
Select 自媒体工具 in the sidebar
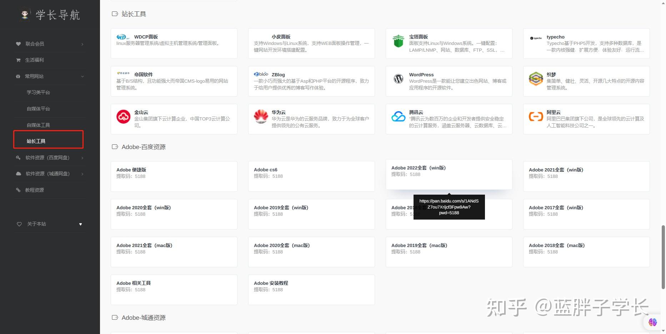coord(38,125)
